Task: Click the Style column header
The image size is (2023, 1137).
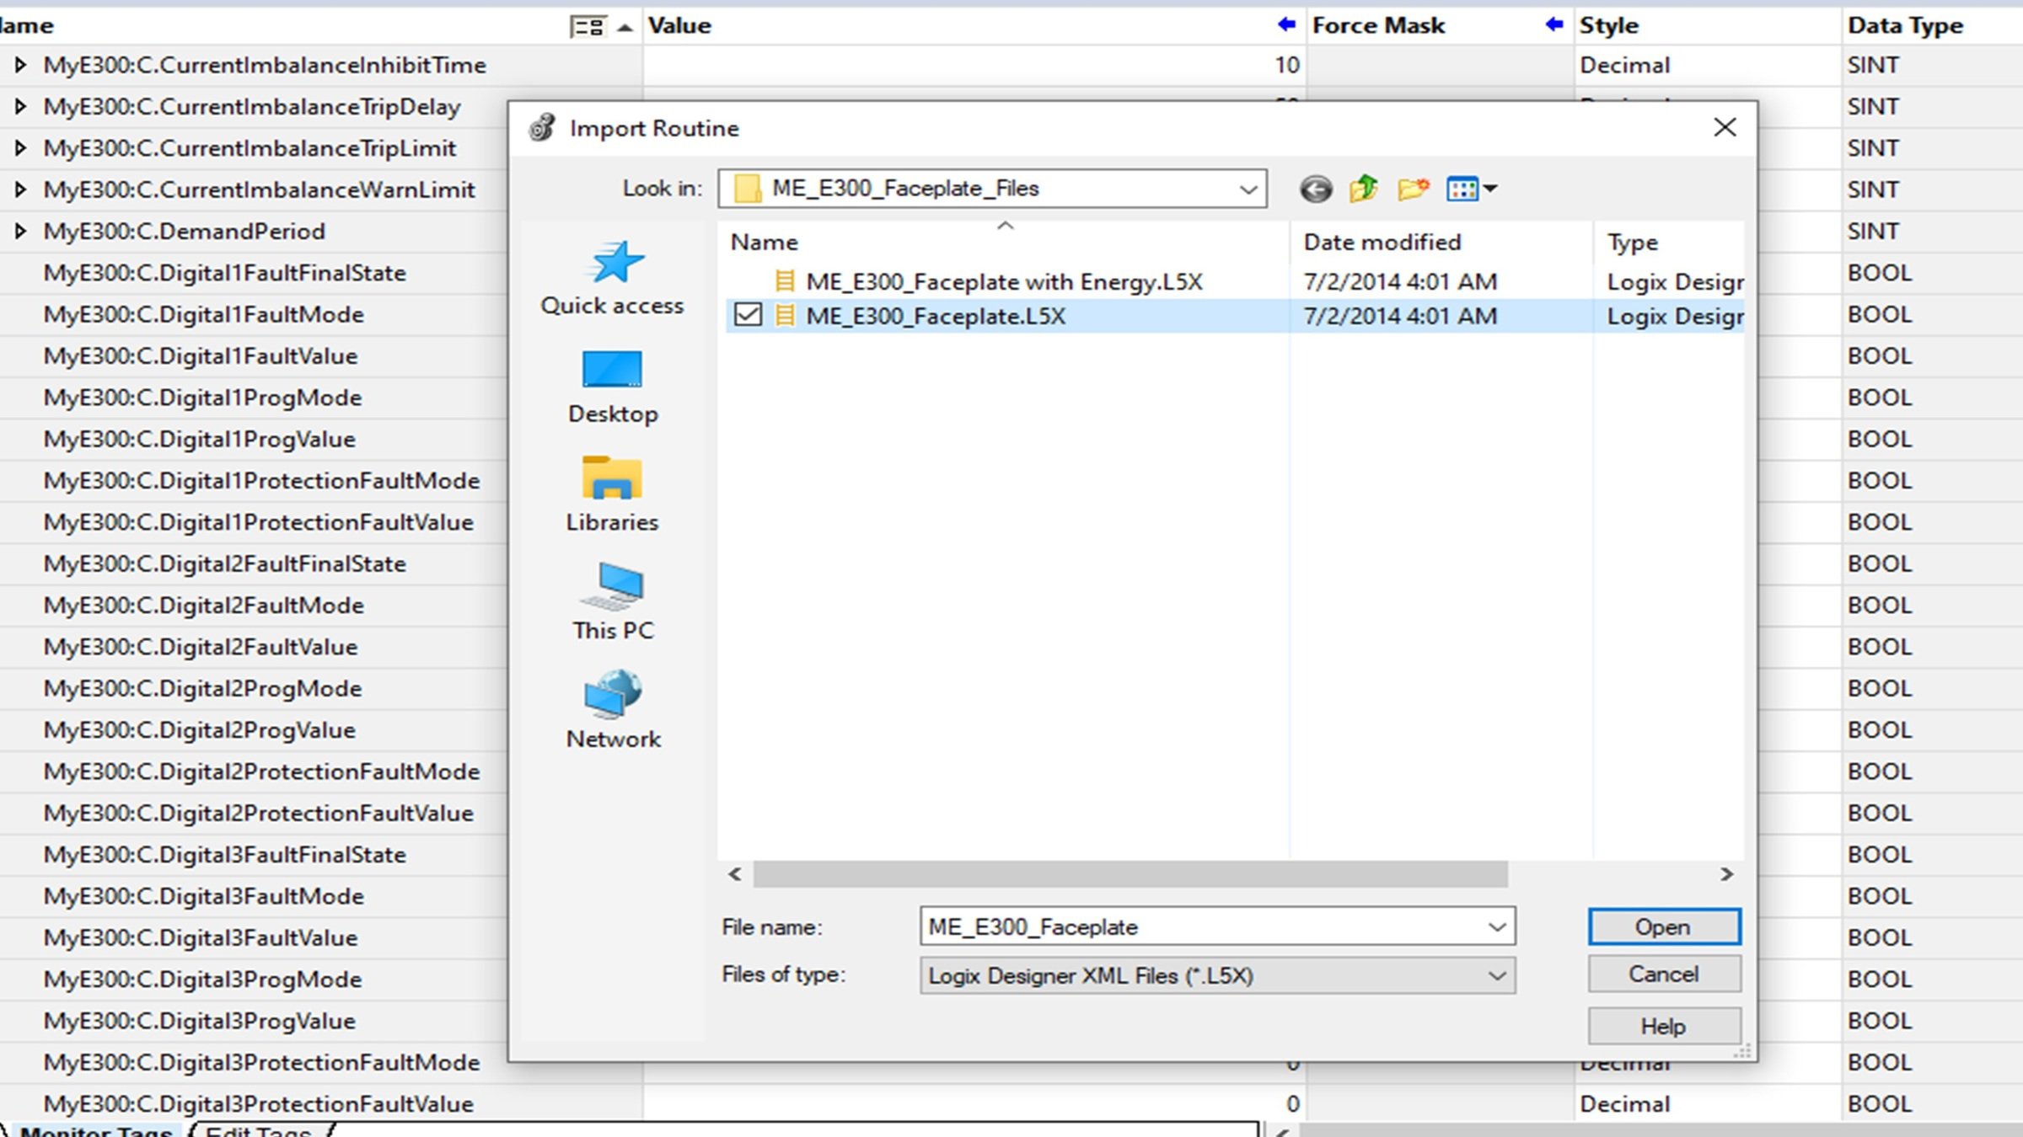Action: tap(1708, 25)
